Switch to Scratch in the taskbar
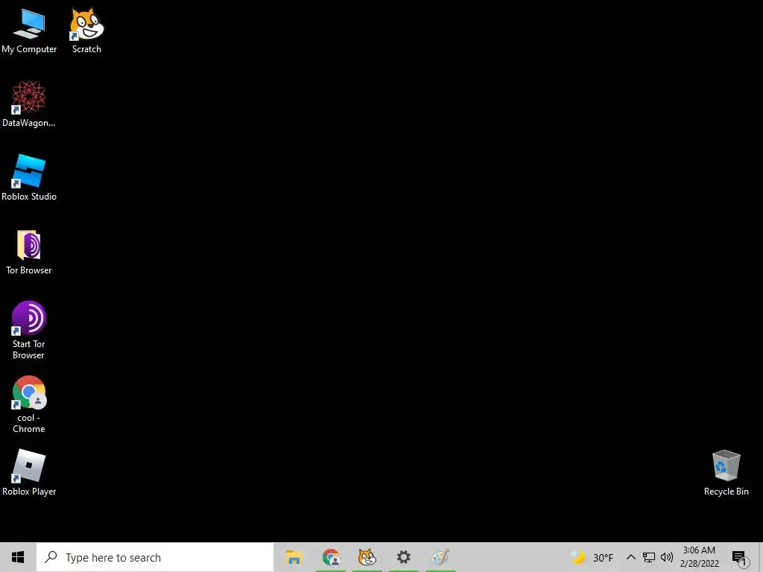The height and width of the screenshot is (572, 763). (367, 557)
